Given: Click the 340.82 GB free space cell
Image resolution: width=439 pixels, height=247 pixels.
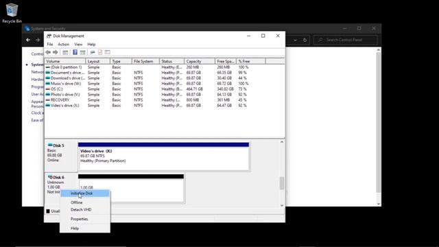Looking at the screenshot, I should [x=225, y=89].
